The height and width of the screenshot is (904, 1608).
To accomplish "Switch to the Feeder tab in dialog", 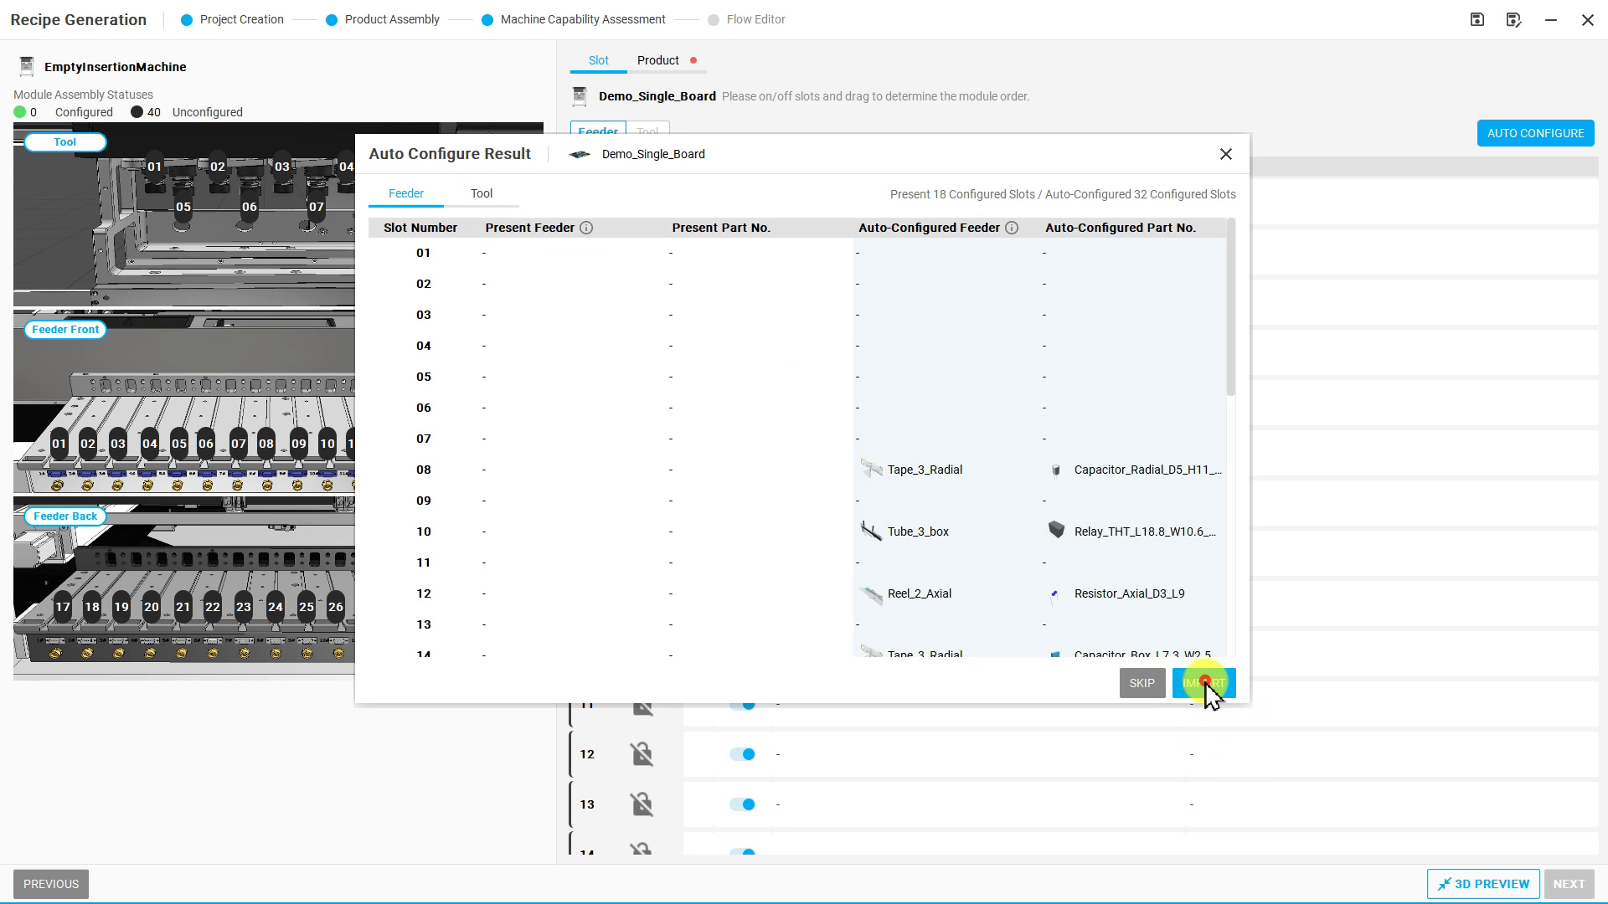I will [x=406, y=193].
